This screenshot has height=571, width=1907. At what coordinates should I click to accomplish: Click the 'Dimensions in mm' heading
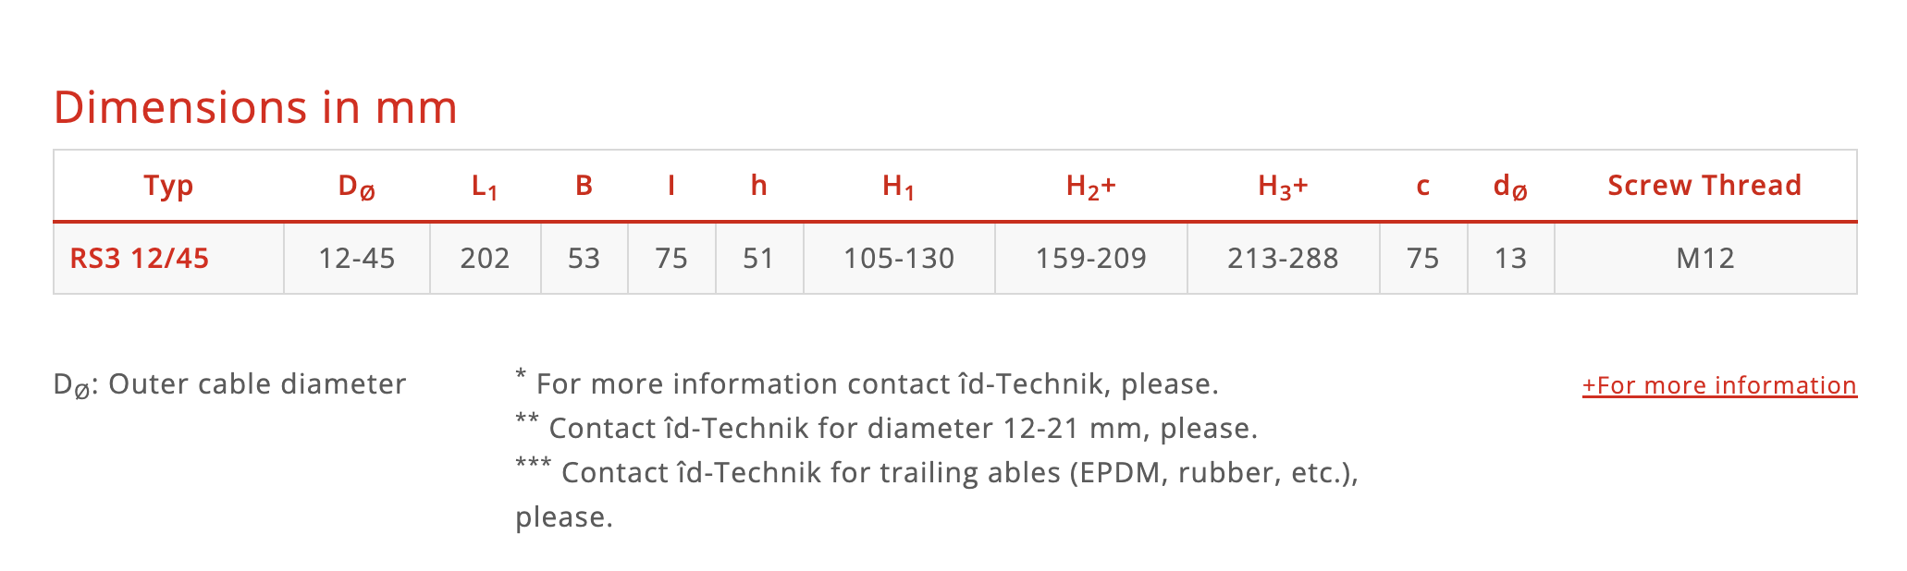coord(255,107)
